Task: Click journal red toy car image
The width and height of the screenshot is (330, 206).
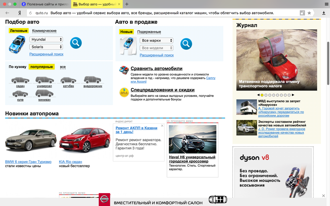Action: [x=277, y=60]
